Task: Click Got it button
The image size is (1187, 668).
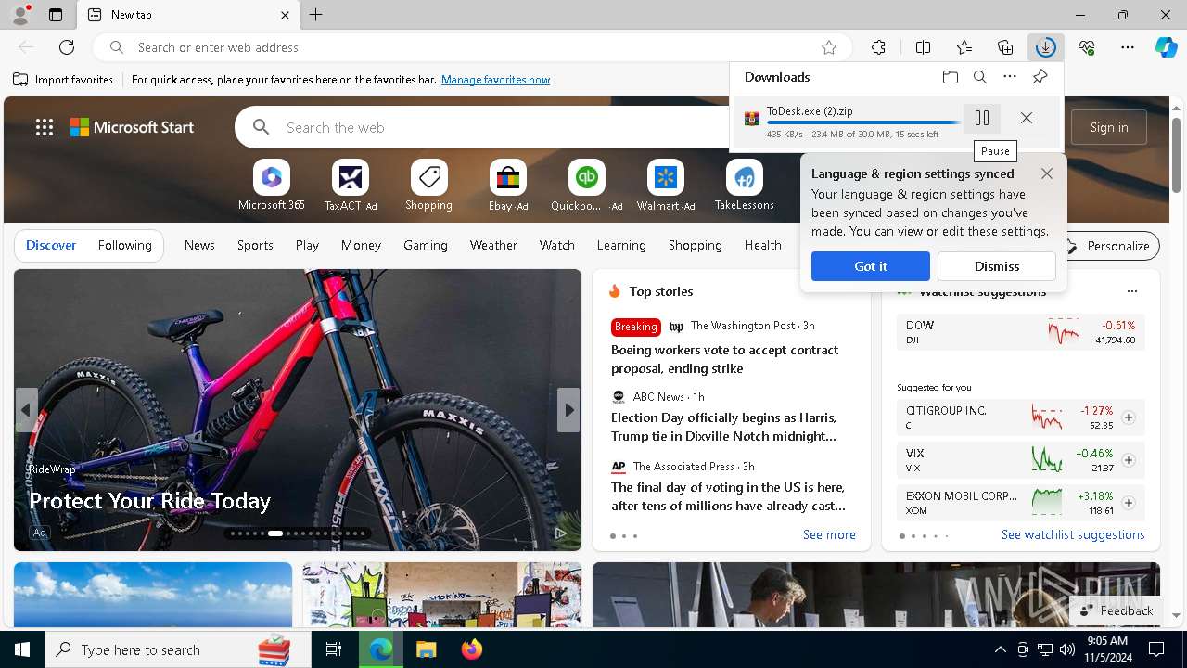Action: click(x=871, y=266)
